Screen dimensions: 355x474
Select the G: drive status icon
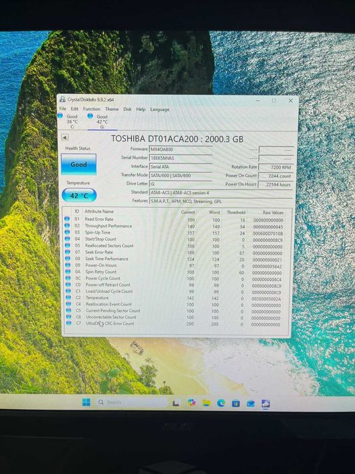tap(90, 116)
